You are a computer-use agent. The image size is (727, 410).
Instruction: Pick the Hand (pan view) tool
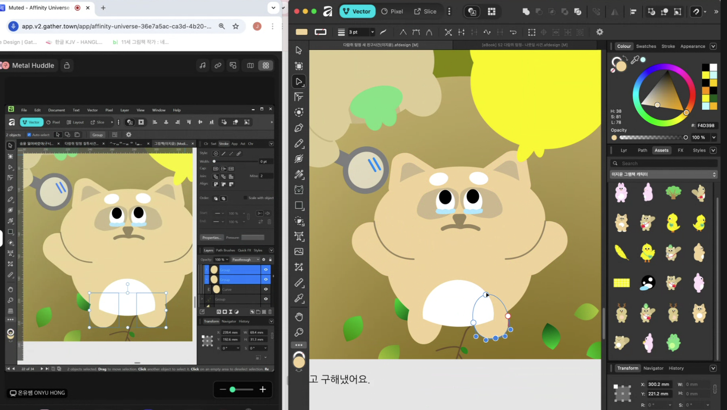coord(299,317)
